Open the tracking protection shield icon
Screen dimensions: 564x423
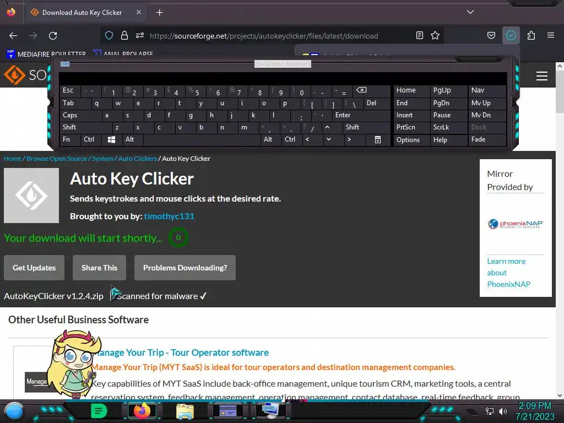[109, 36]
